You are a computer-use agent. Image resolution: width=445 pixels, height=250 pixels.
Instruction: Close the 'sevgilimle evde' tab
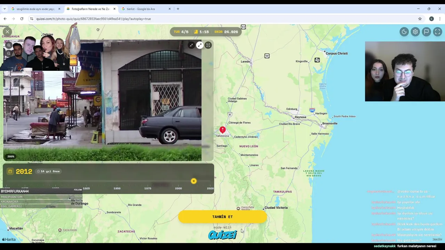(x=59, y=9)
